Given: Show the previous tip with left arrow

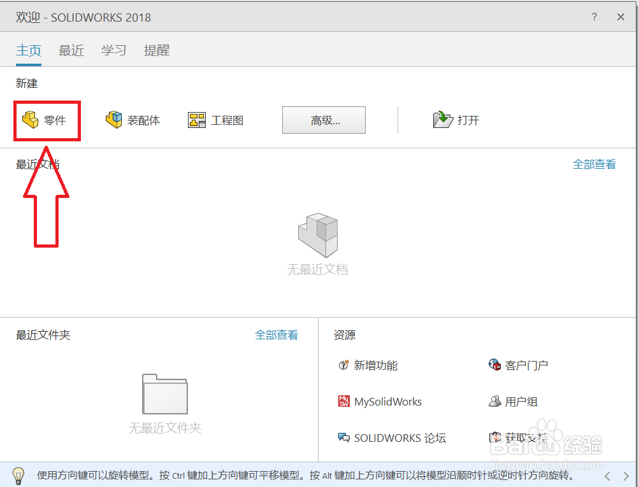Looking at the screenshot, I should (607, 476).
